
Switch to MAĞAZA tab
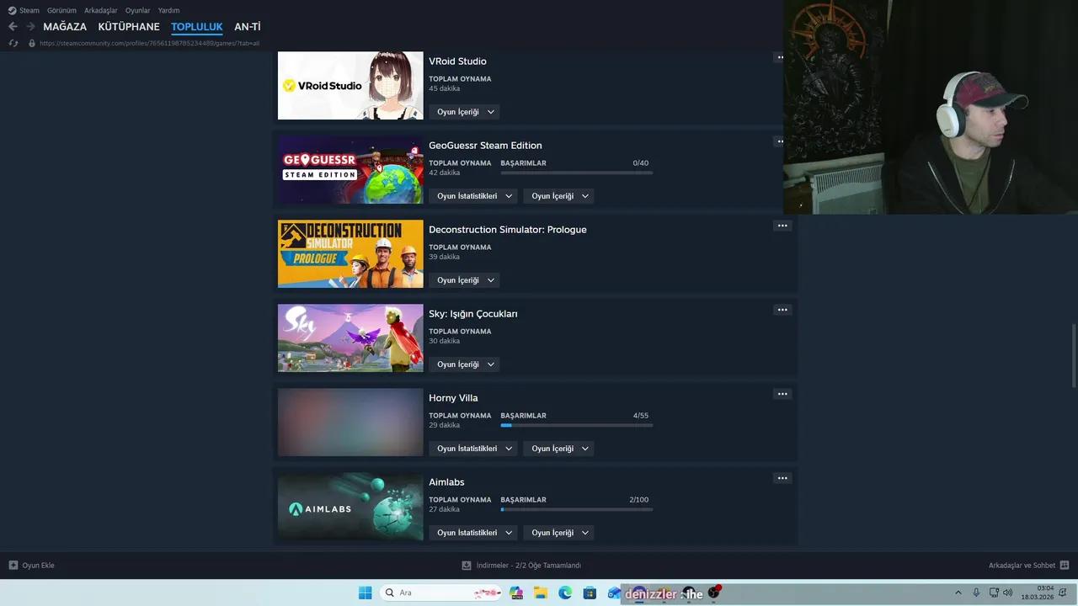coord(65,27)
